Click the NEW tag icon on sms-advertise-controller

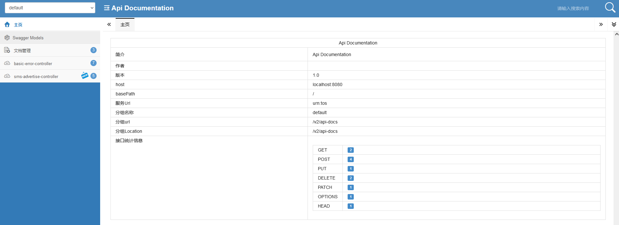[x=85, y=75]
